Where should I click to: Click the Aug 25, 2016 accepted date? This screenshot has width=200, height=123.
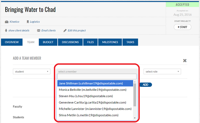point(182,15)
